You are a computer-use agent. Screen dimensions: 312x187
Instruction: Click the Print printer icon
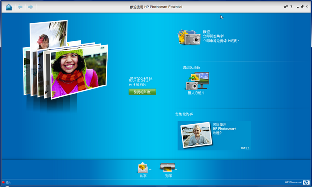coord(168,168)
